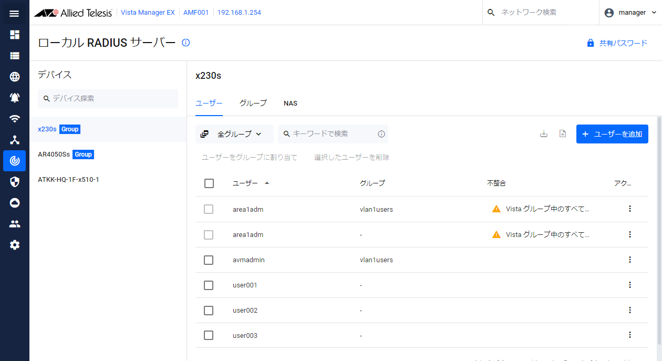662x361 pixels.
Task: Switch to the グループ tab
Action: coord(253,103)
